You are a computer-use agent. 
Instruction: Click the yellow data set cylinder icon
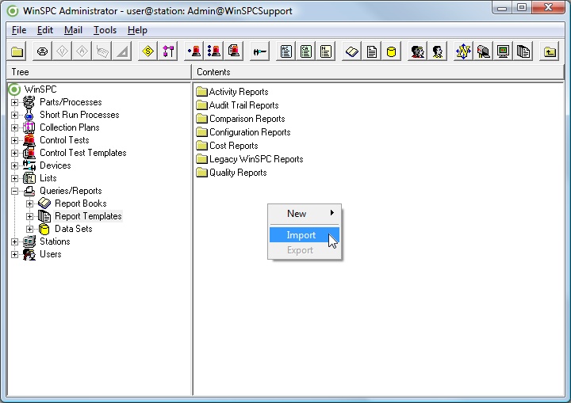pyautogui.click(x=392, y=51)
